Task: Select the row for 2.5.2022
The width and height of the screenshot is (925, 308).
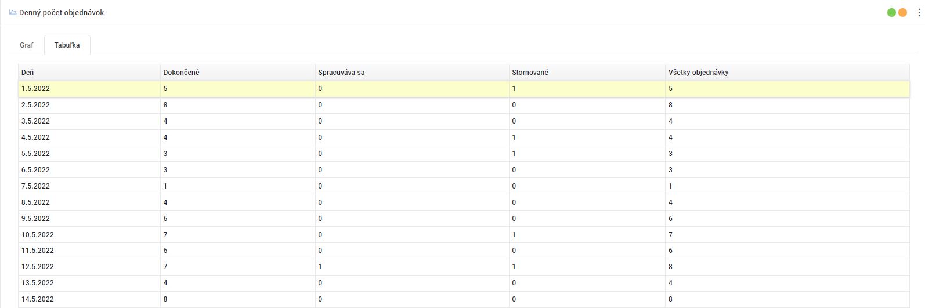Action: pos(35,105)
